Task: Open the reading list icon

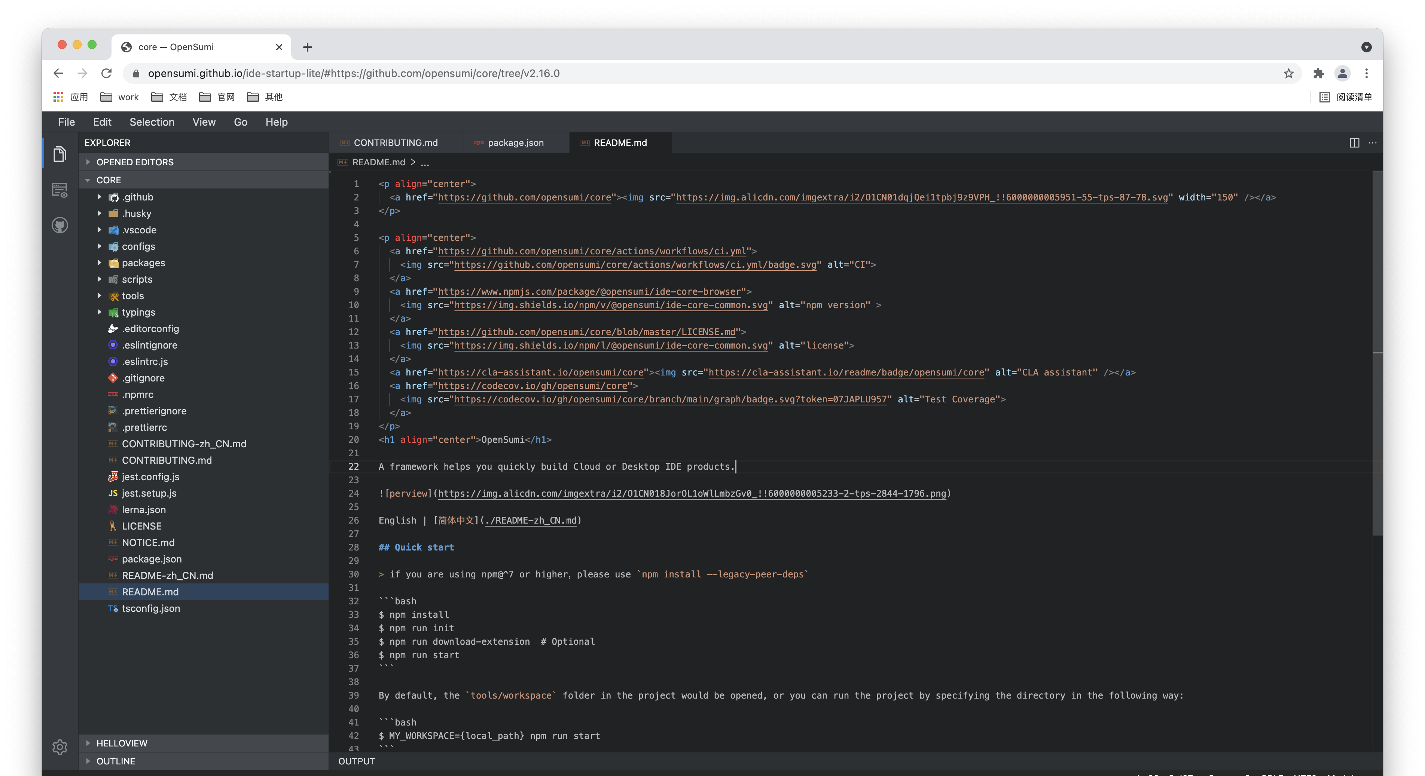Action: 1324,97
